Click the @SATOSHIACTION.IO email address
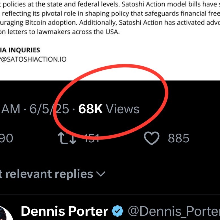 pos(33,60)
